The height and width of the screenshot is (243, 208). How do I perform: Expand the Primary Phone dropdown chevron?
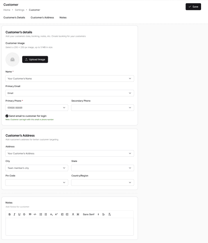point(64,108)
